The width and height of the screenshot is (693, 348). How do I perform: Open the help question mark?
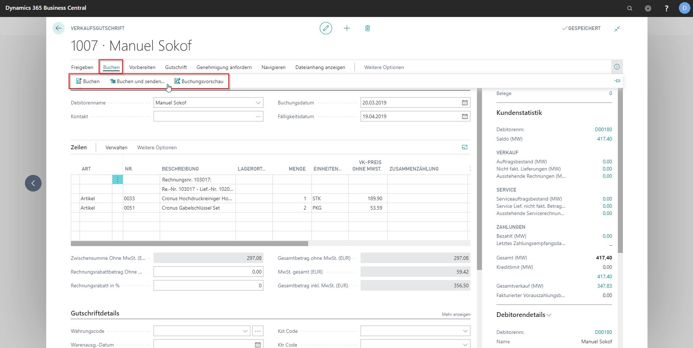click(667, 8)
